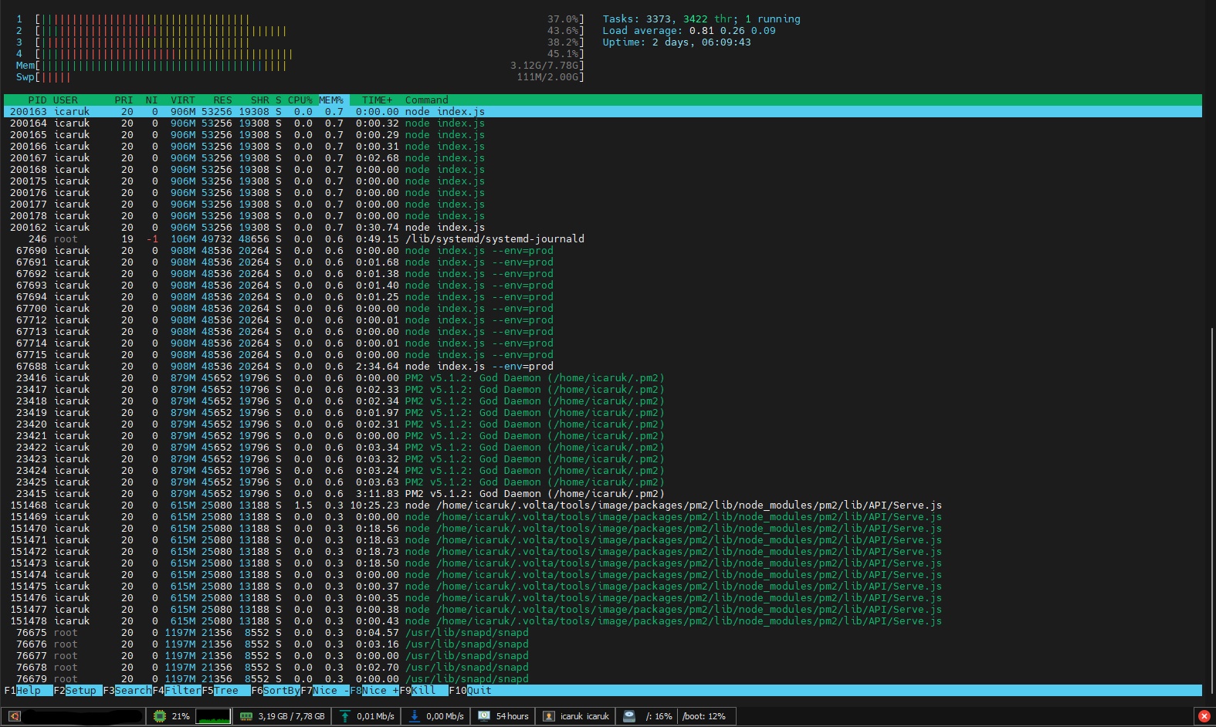Click the download speed arrow icon

pos(415,716)
